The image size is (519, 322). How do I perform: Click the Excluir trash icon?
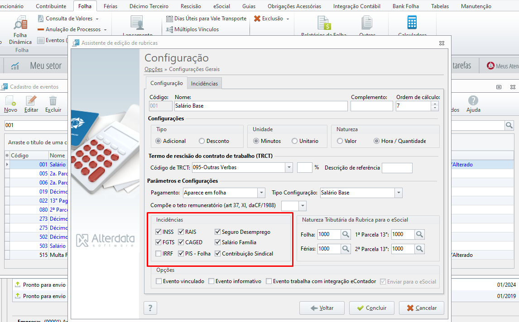click(x=53, y=100)
